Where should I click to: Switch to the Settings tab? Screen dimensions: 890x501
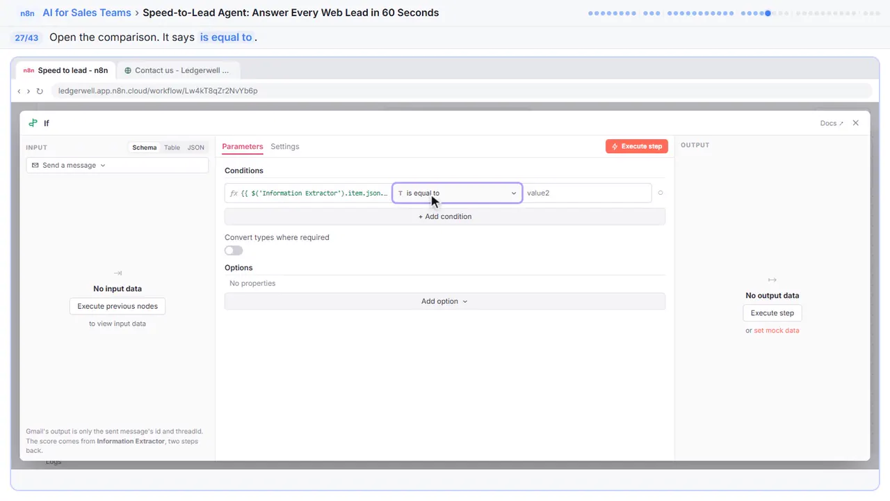(285, 147)
